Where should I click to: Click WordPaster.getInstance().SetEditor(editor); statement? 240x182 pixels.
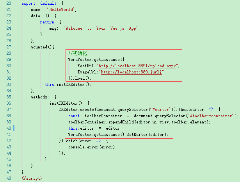point(118,134)
